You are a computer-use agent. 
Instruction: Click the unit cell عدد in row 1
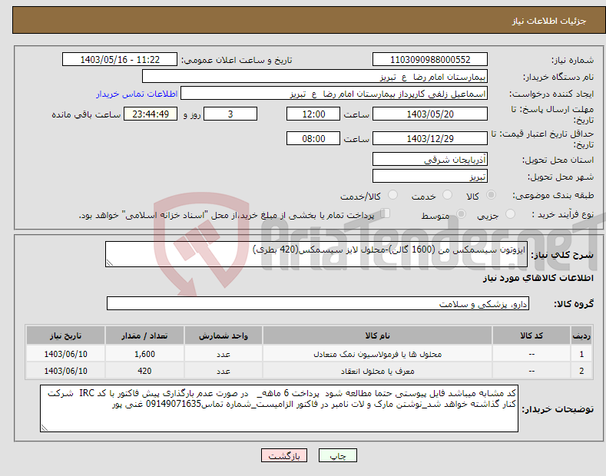coord(224,354)
